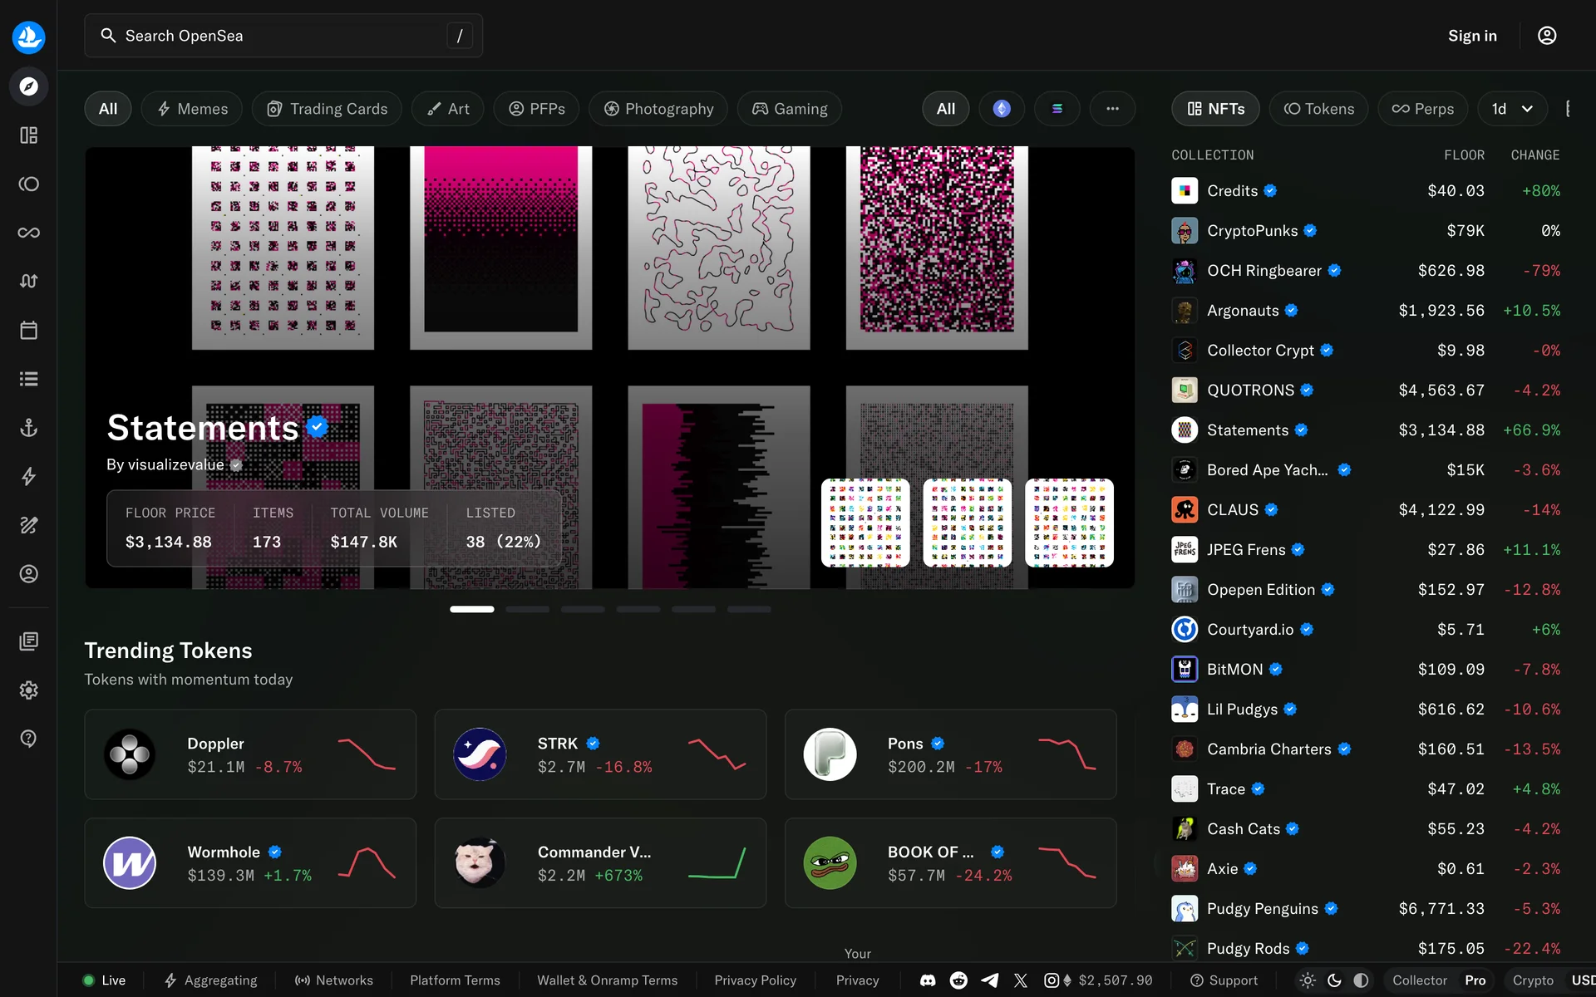1596x997 pixels.
Task: Open the infinity perps sidebar icon
Action: (28, 233)
